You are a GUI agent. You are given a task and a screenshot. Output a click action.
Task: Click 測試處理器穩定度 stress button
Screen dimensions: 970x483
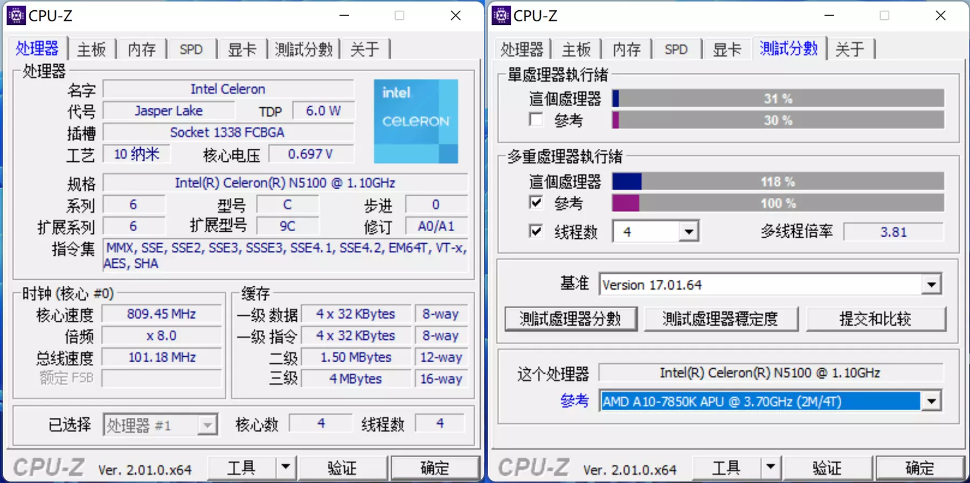[720, 319]
